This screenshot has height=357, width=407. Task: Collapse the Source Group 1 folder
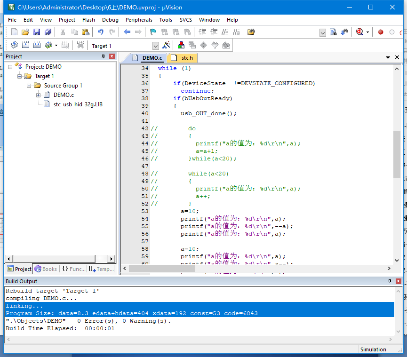pyautogui.click(x=29, y=86)
